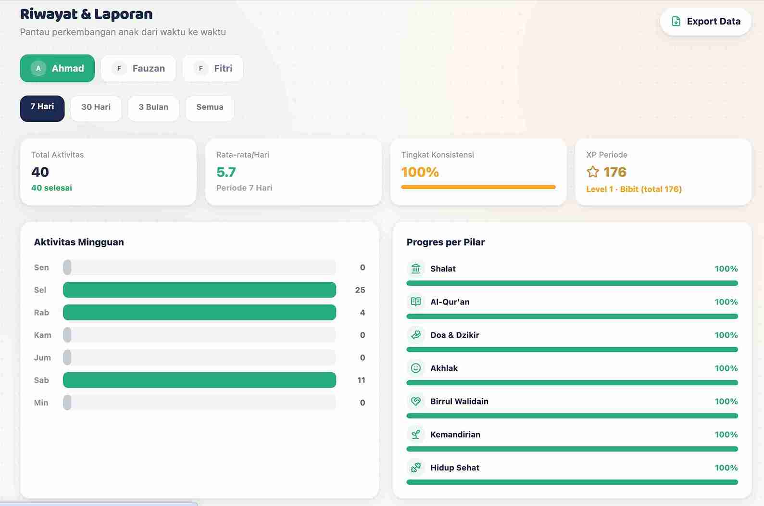Click the Rab weekly activity bar
Image resolution: width=764 pixels, height=506 pixels.
(200, 312)
